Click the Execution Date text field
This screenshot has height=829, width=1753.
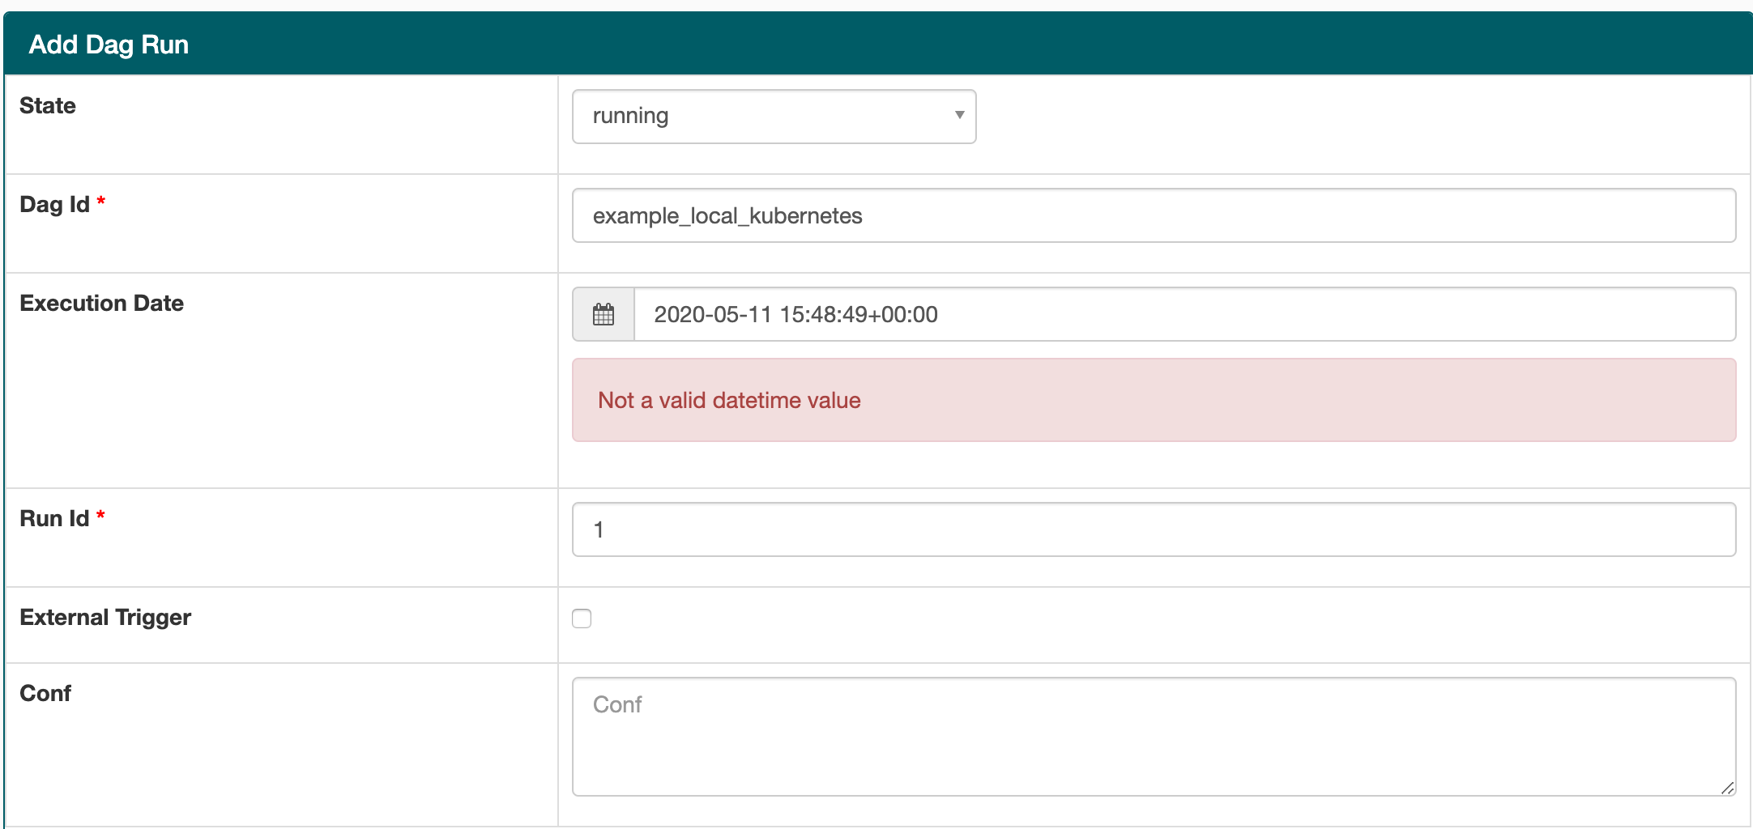pyautogui.click(x=1184, y=314)
